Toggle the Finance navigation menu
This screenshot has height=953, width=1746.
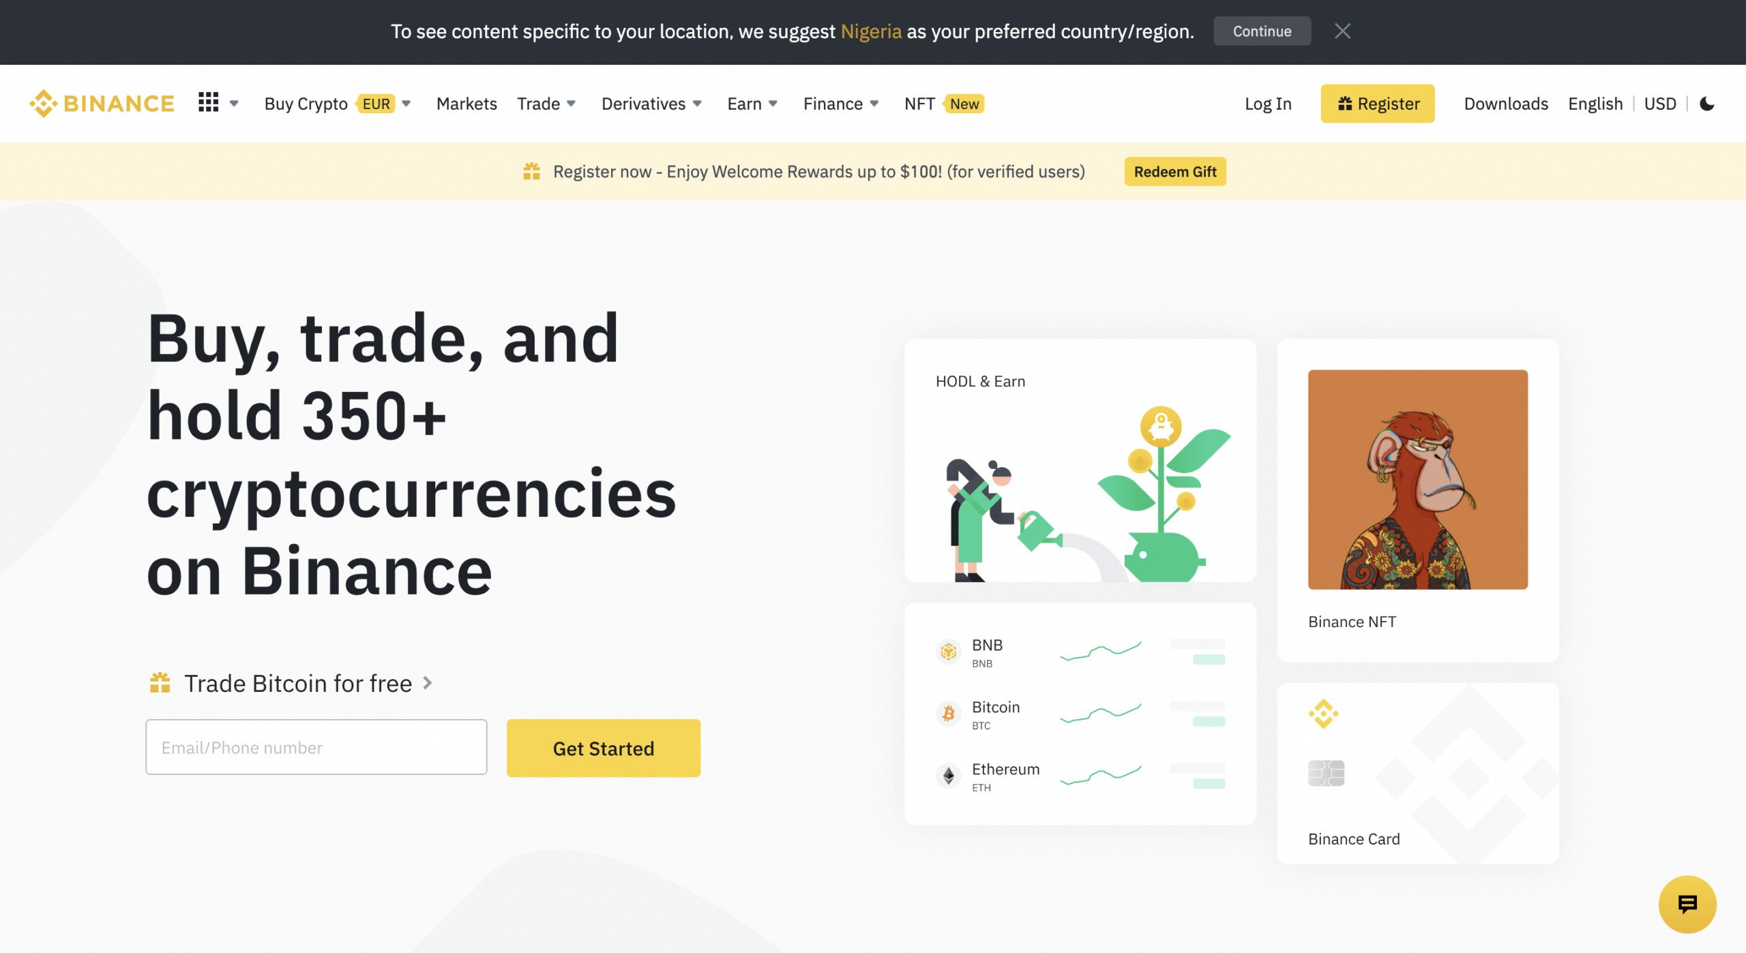838,104
